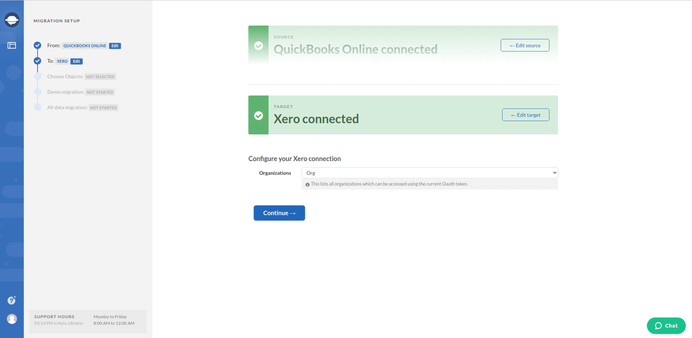The width and height of the screenshot is (692, 338).
Task: Click the 8:00 AM to 12:00 AM text
Action: click(x=114, y=323)
